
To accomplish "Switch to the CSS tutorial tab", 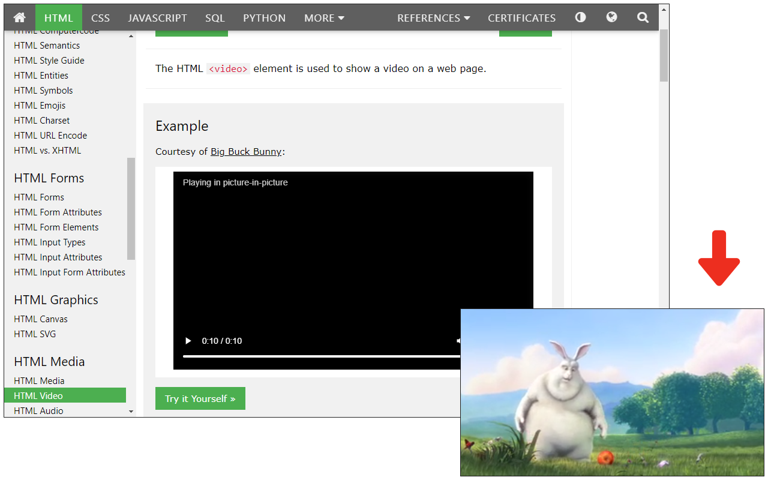I will (100, 18).
